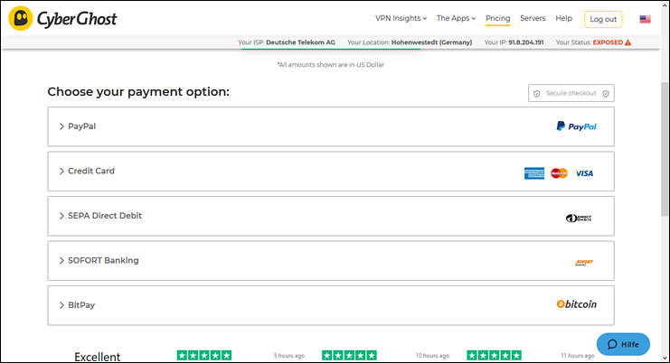Click the star rating beside 10 hours ago
Viewport: 670px width, 363px height.
click(x=495, y=355)
